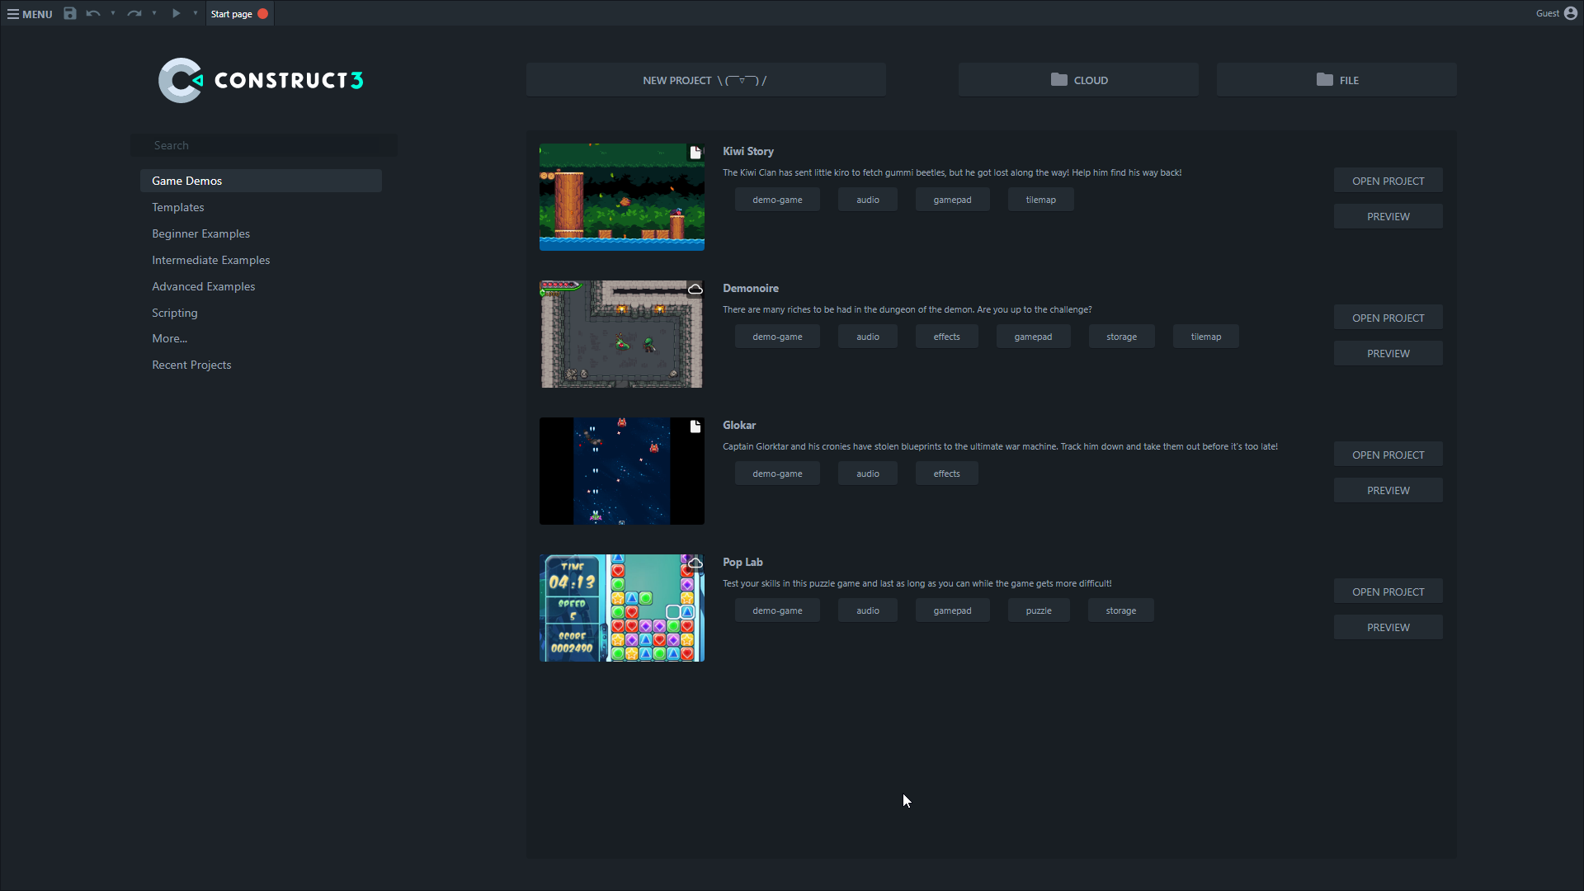Screen dimensions: 1584x891
Task: Open the main MENU
Action: click(30, 13)
